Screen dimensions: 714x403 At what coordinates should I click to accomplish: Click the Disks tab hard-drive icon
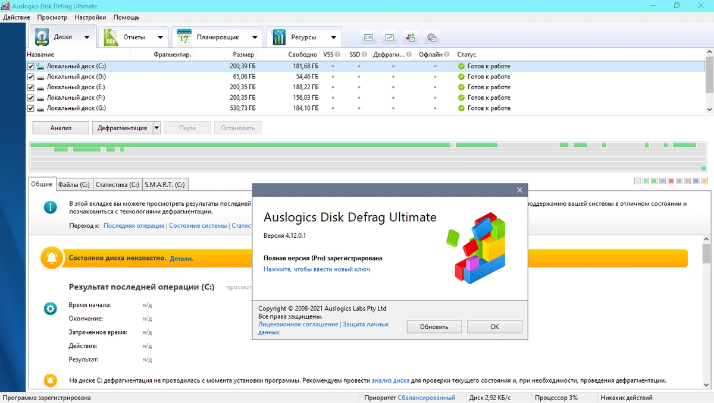(x=42, y=37)
